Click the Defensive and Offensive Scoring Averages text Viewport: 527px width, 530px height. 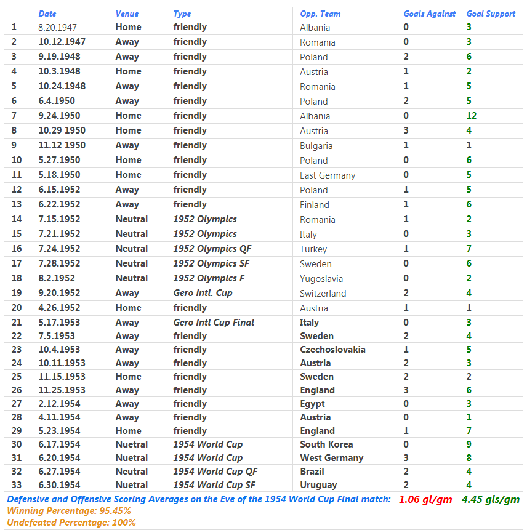coord(199,499)
